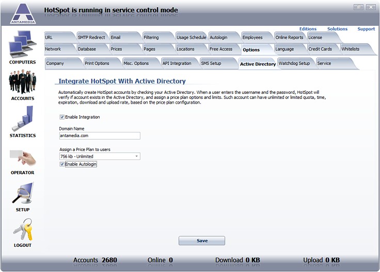Open the Solutions link
The height and width of the screenshot is (272, 380).
coord(337,29)
